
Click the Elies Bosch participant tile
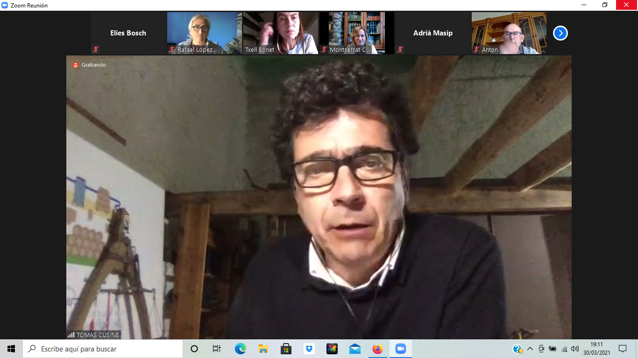click(x=128, y=33)
